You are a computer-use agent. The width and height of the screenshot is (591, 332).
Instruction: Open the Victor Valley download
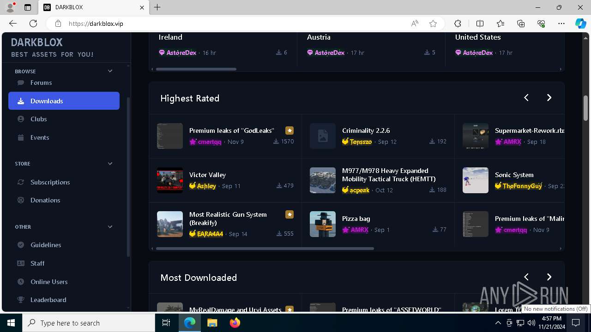pyautogui.click(x=208, y=175)
